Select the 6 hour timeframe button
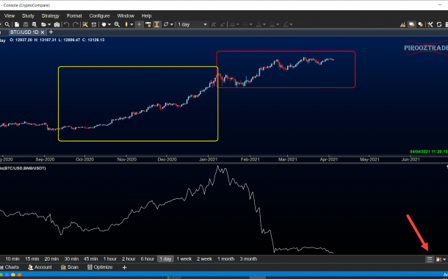 point(147,259)
